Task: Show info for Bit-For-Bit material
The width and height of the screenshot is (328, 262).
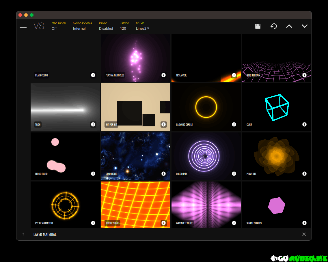Action: point(164,124)
